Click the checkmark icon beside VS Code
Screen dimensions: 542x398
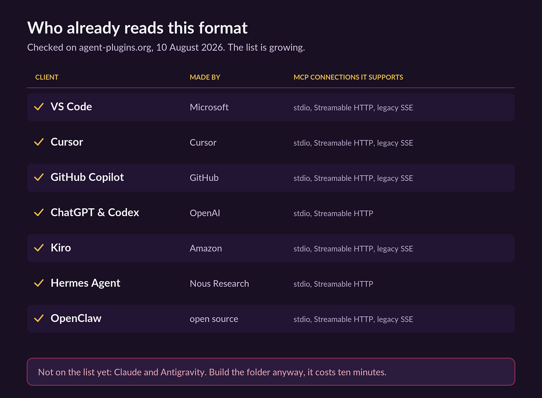point(39,107)
